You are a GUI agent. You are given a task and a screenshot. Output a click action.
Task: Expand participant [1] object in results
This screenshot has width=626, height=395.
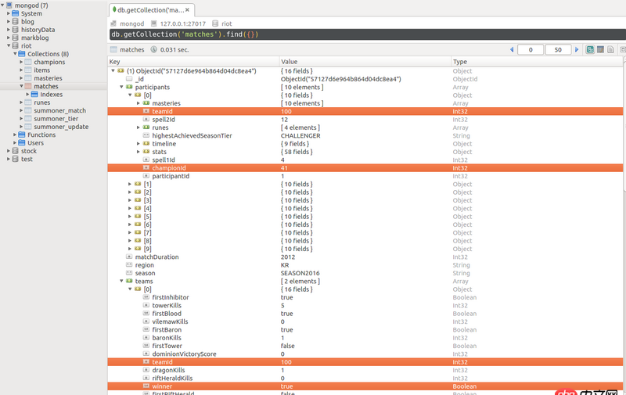[130, 184]
